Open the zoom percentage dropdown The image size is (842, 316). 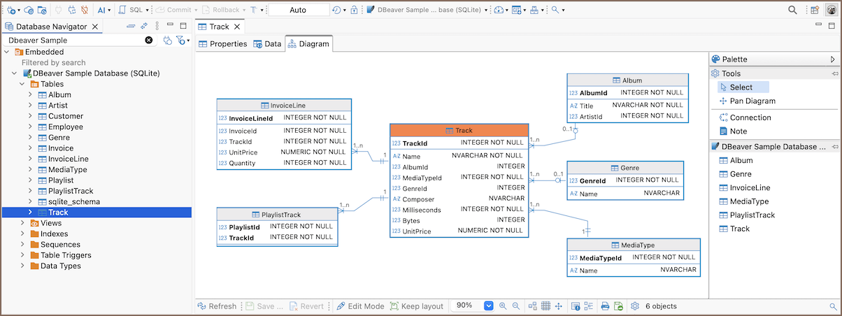click(489, 306)
